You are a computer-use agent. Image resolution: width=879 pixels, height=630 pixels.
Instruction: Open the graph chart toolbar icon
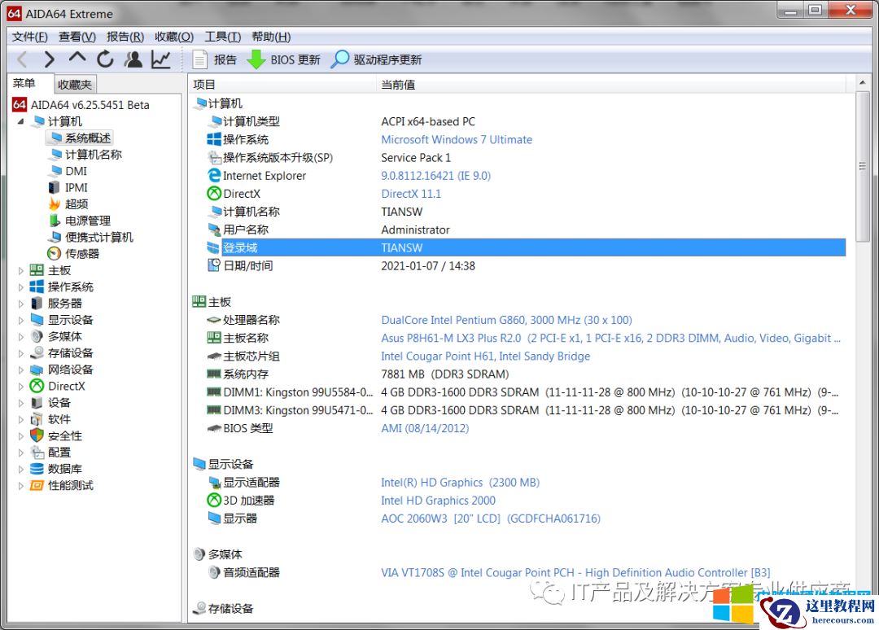161,59
